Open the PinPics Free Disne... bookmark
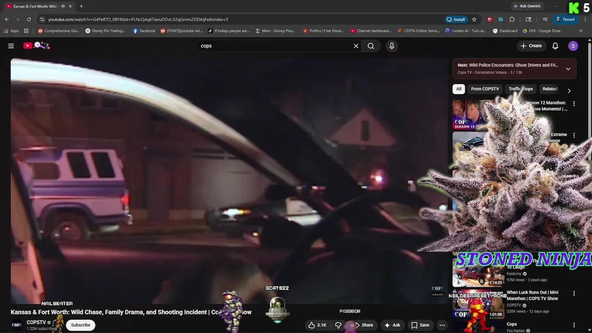Viewport: 592px width, 333px height. click(323, 31)
